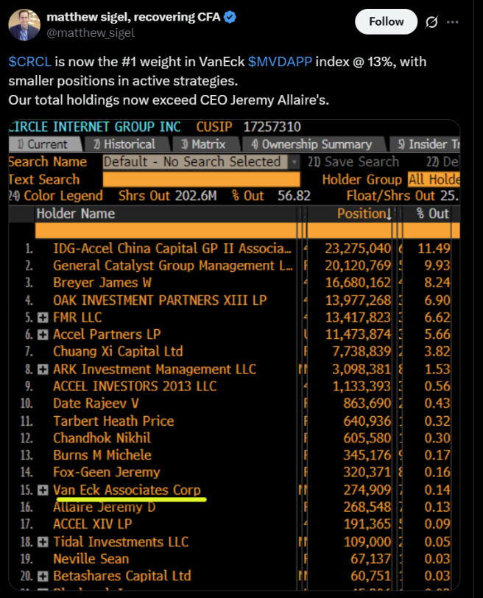The width and height of the screenshot is (483, 598).
Task: Expand ARK Investment Management LLC row
Action: tap(43, 369)
